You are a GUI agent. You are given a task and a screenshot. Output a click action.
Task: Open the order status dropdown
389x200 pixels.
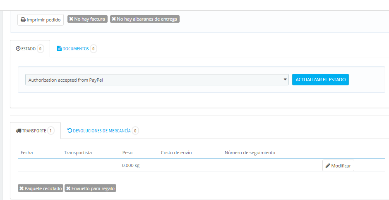point(157,80)
